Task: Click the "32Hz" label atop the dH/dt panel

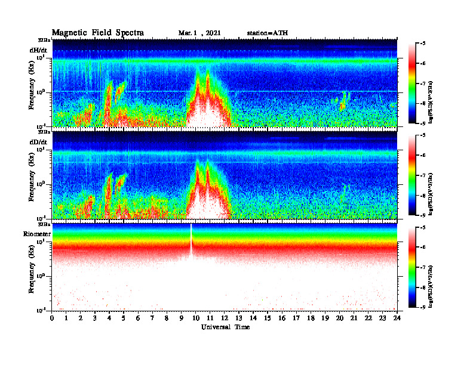Action: pos(44,40)
